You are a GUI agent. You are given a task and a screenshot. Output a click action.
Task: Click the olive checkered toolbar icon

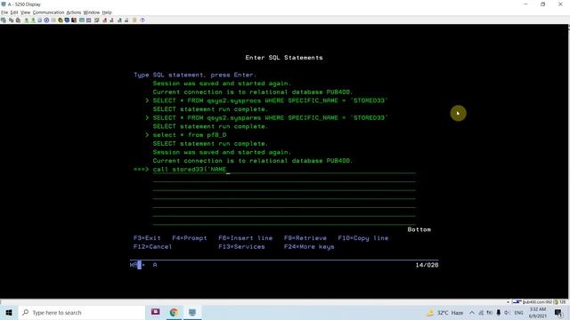97,20
